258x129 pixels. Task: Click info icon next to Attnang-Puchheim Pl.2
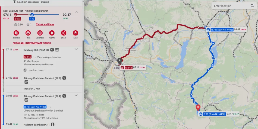(64, 78)
